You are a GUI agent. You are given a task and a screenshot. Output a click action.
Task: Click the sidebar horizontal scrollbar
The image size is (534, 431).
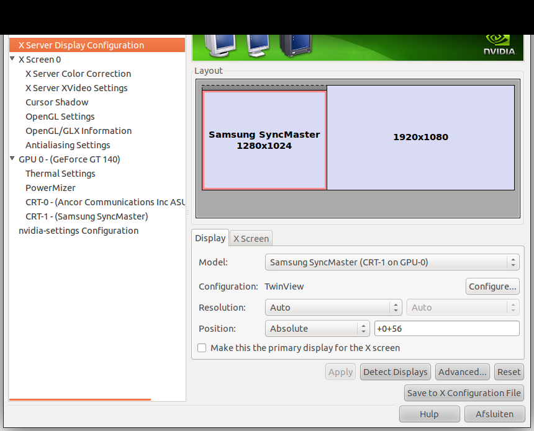[80, 399]
